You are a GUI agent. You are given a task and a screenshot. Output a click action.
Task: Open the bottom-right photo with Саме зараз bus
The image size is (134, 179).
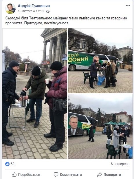(x=100, y=126)
